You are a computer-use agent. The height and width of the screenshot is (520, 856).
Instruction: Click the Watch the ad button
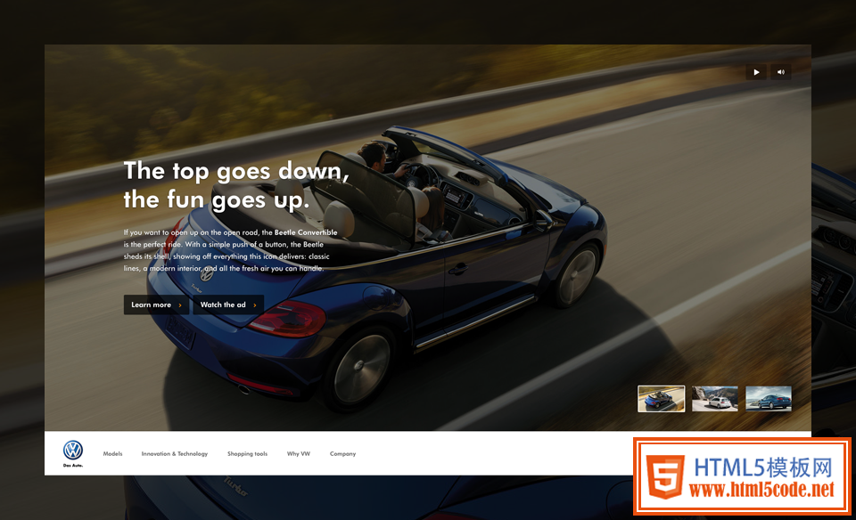click(228, 305)
